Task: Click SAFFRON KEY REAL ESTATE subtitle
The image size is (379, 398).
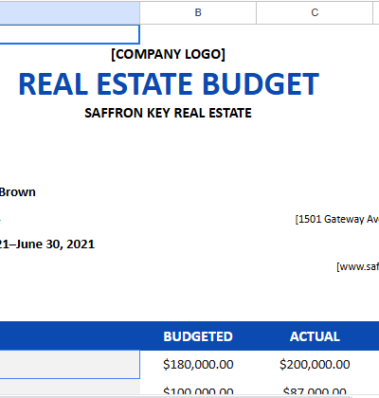Action: point(168,113)
